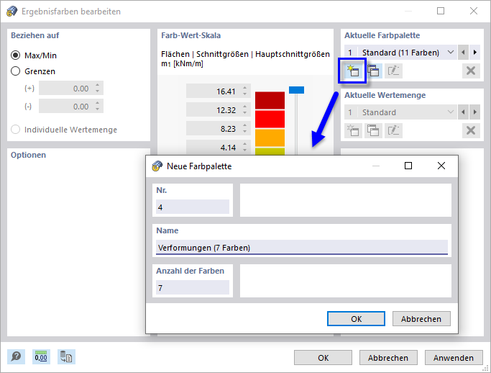Screen dimensions: 491x373
Task: Click Abbrechen in Ergebnisfarben bearbeiten window
Action: (x=388, y=358)
